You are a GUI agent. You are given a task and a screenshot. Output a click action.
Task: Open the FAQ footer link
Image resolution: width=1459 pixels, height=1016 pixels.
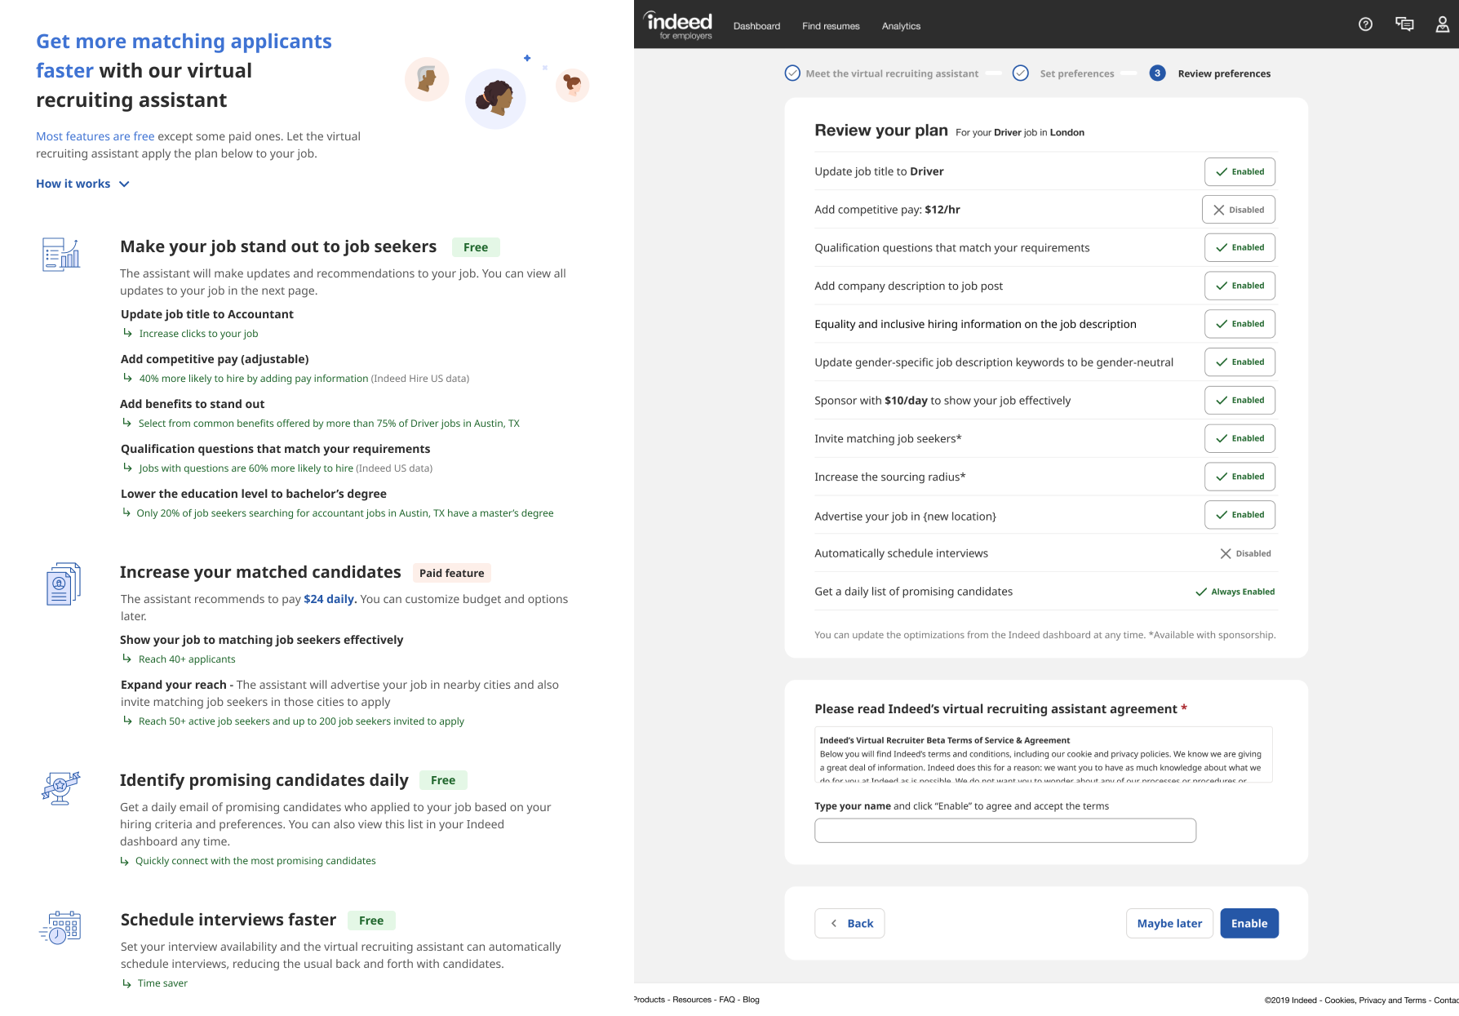coord(727,1000)
